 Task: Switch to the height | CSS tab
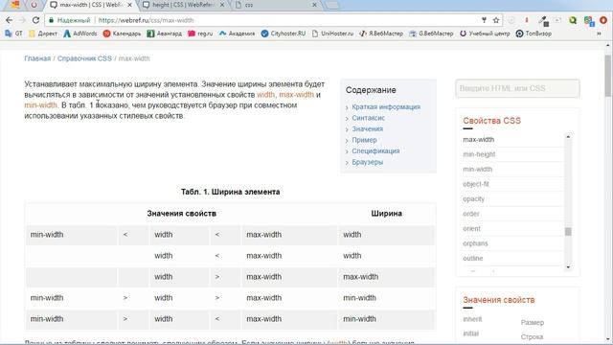tap(183, 5)
